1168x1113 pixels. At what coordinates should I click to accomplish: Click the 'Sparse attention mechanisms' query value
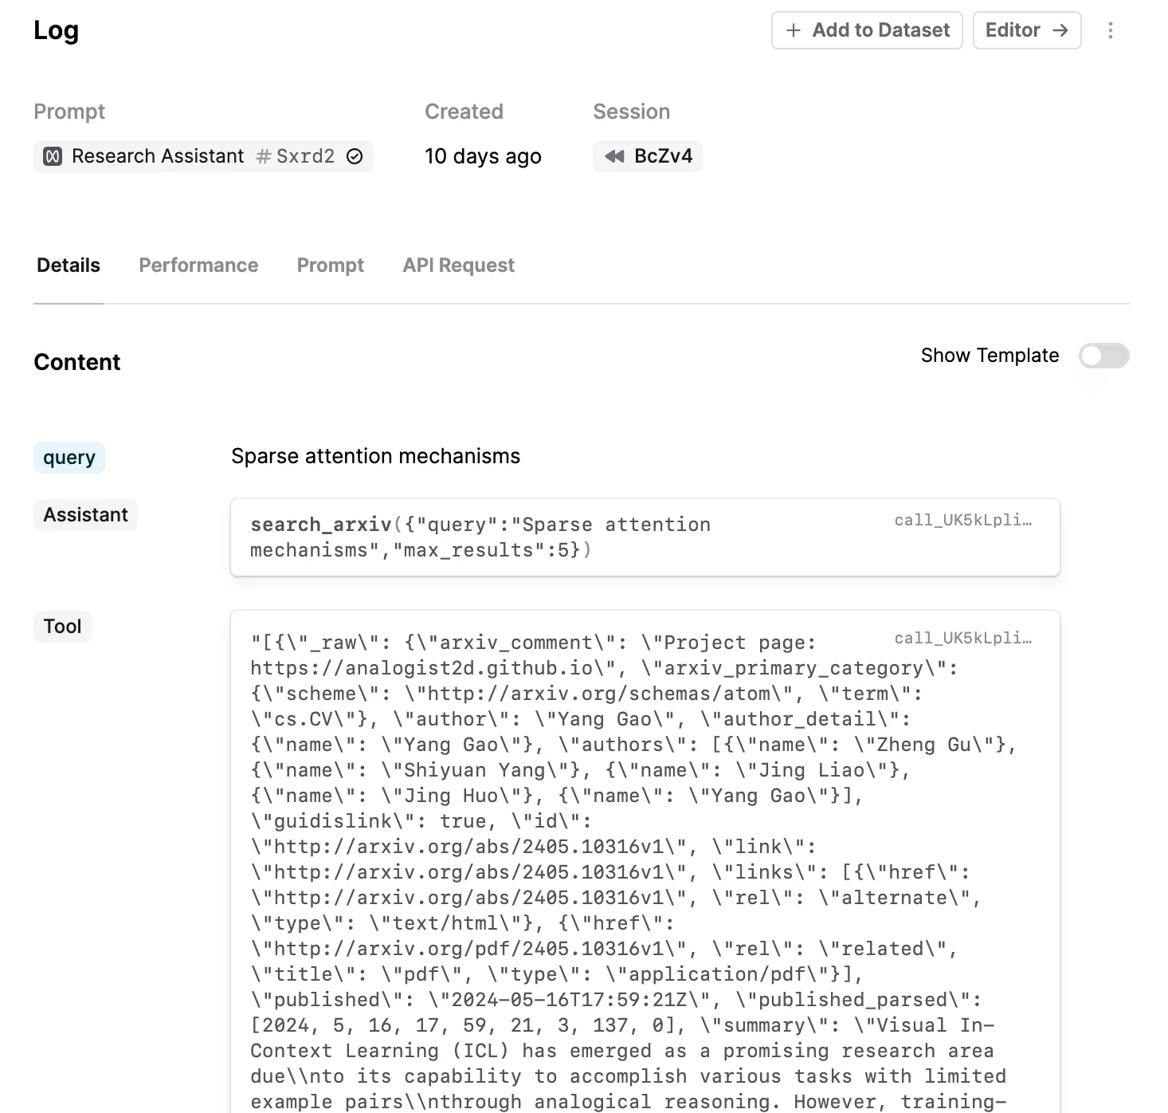[375, 456]
